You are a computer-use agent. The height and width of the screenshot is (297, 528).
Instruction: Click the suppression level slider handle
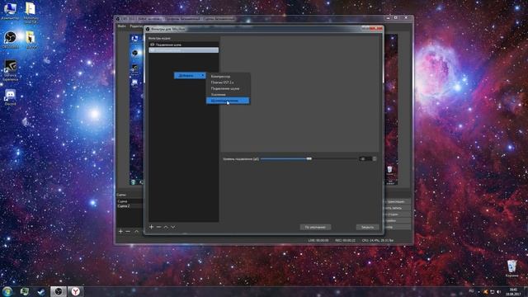pos(309,158)
